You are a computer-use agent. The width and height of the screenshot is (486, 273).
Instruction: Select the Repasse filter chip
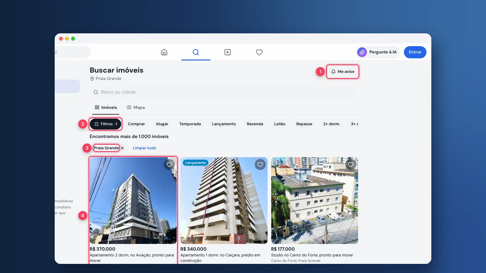coord(304,124)
